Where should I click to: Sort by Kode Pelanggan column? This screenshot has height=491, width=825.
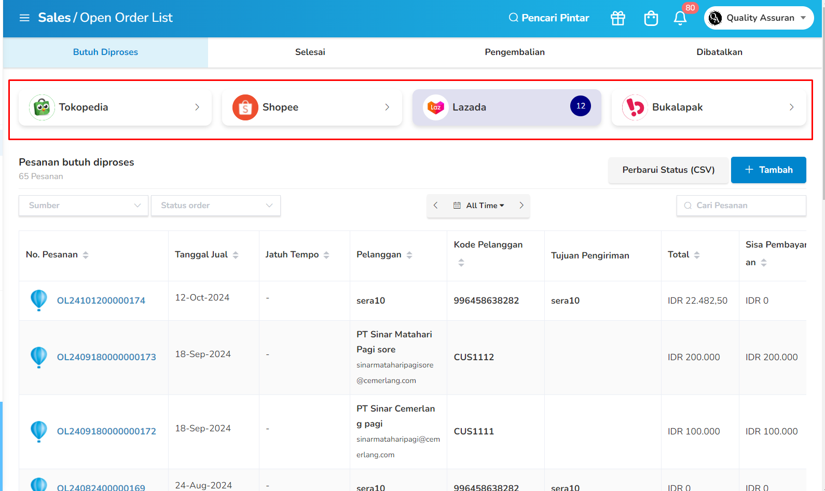tap(461, 263)
